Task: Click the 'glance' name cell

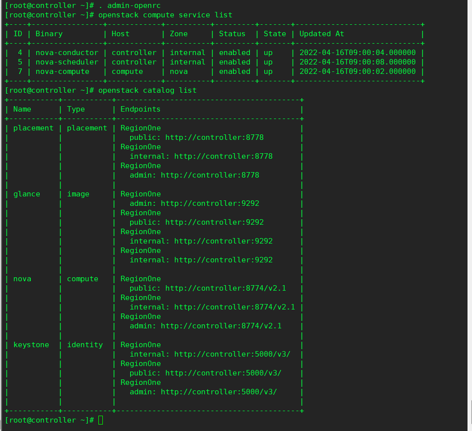Action: (x=26, y=194)
